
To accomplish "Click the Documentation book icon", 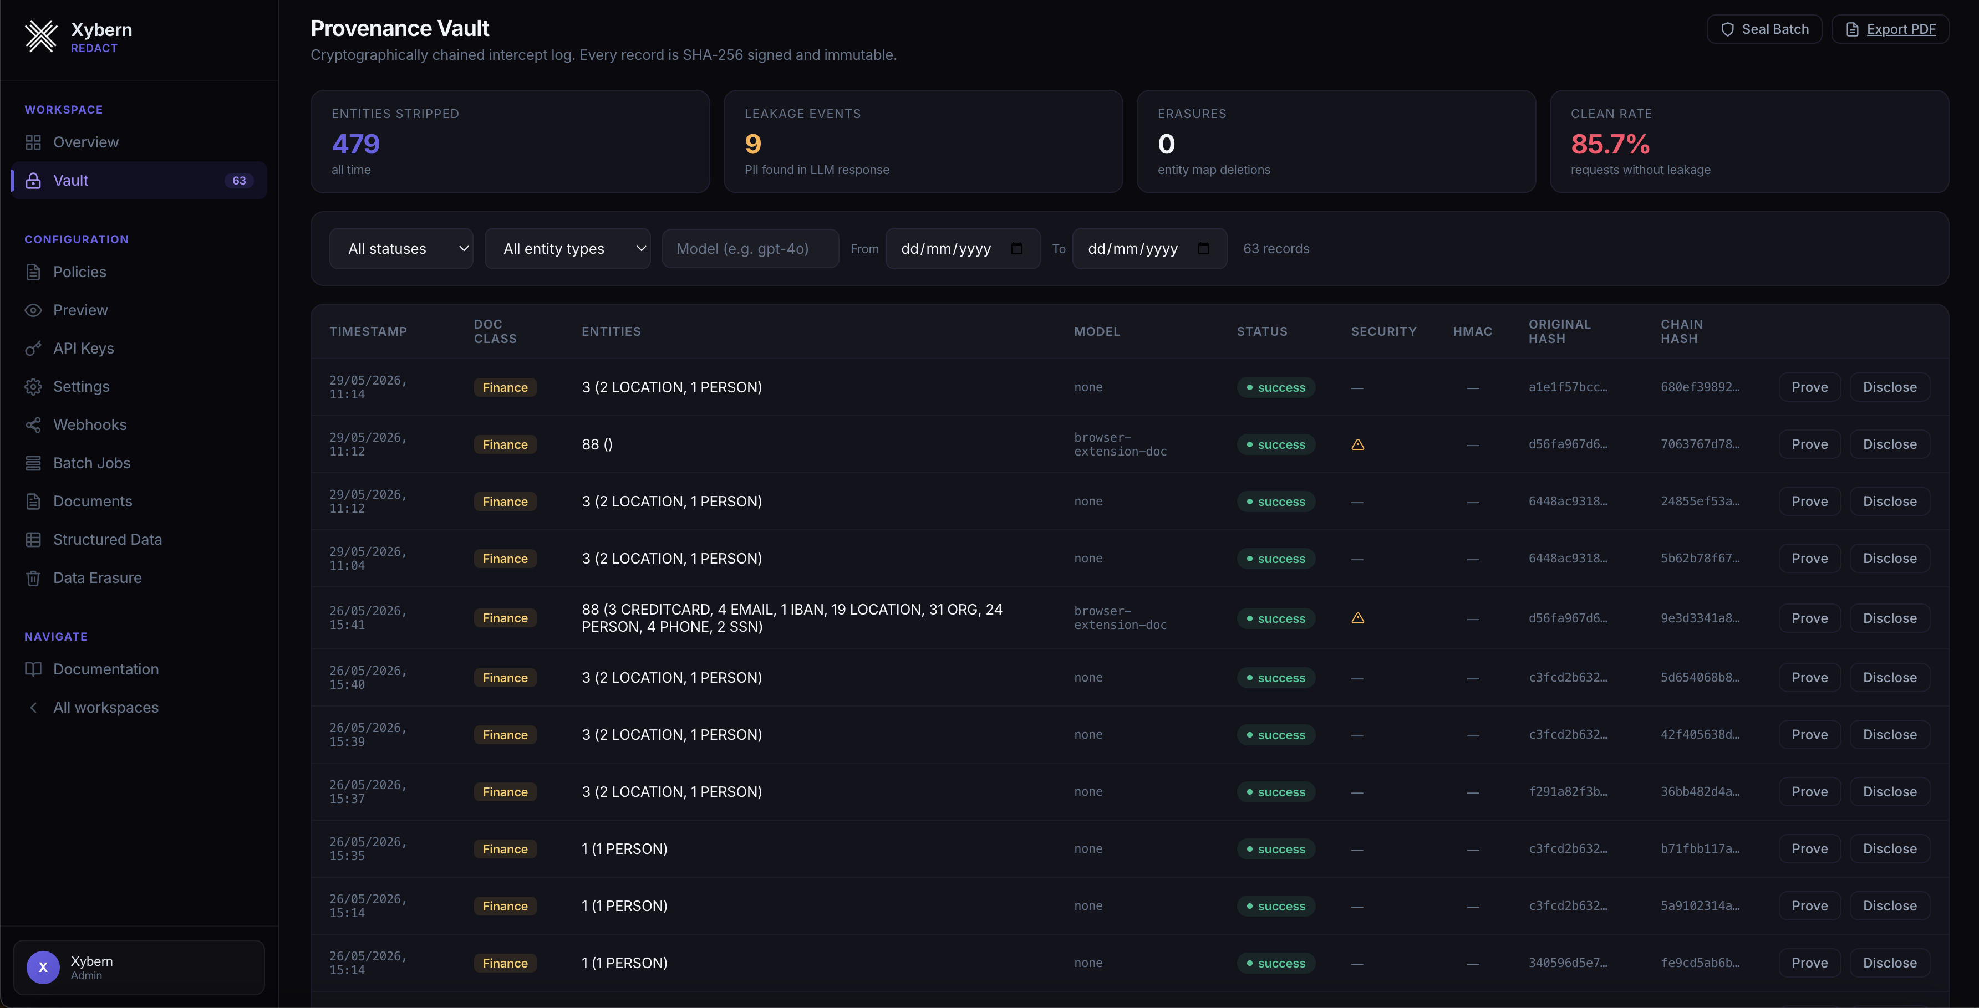I will pyautogui.click(x=33, y=669).
